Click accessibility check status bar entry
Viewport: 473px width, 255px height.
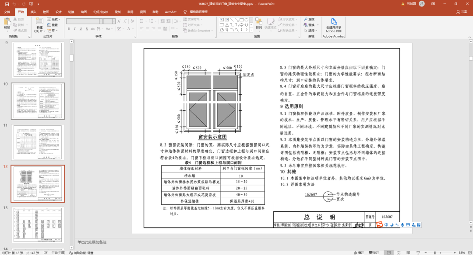81,253
